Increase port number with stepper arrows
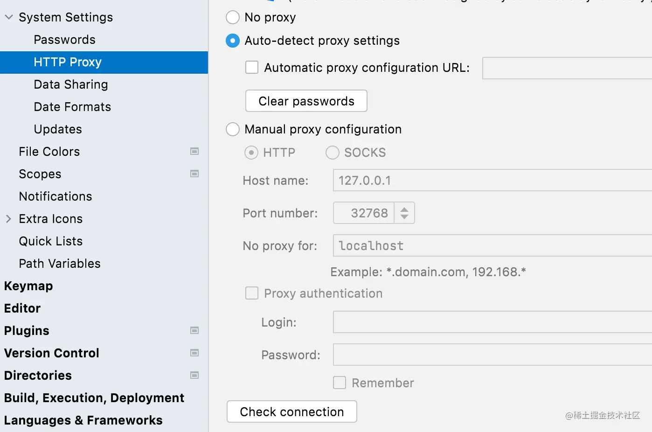Viewport: 652px width, 432px height. pyautogui.click(x=404, y=209)
